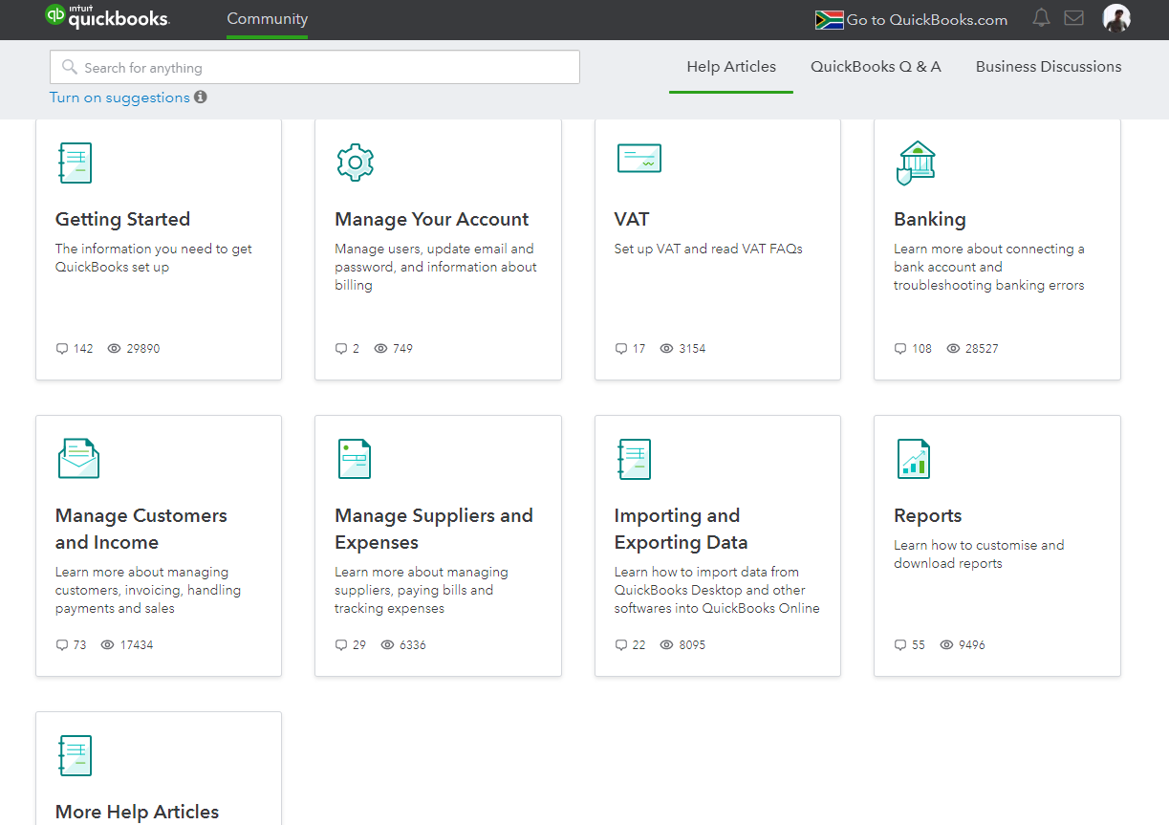Select the Help Articles tab
The image size is (1169, 825).
731,67
